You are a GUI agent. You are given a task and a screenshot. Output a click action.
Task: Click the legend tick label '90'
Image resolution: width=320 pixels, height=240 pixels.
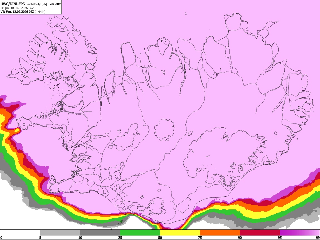pyautogui.click(x=240, y=238)
